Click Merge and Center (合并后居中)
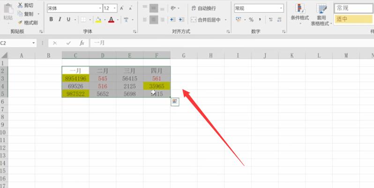 206,20
